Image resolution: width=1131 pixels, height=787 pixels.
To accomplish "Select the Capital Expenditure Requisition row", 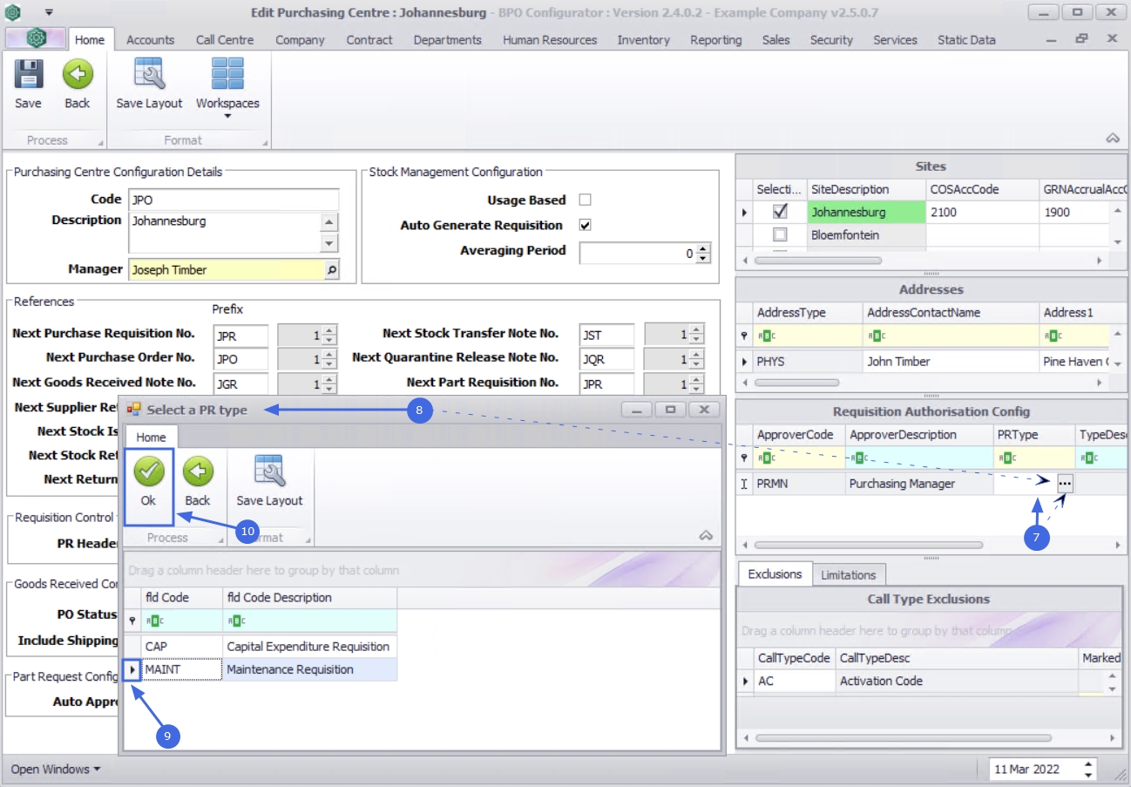I will click(308, 647).
